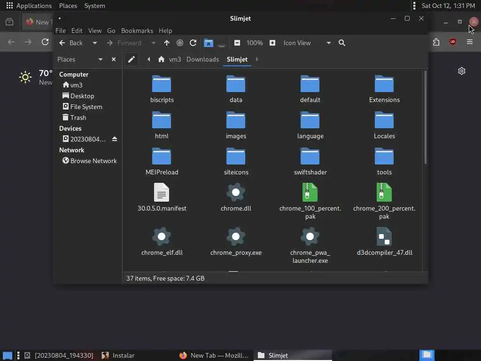Select the swiftshader folder

coord(310,162)
